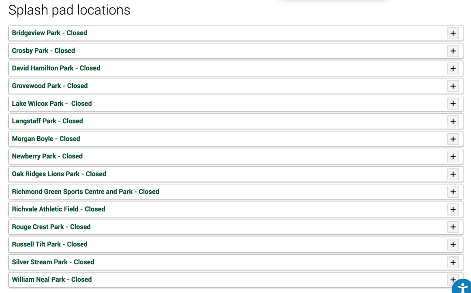
Task: Select the Lake Wilcox Park - Closed title
Action: tap(51, 104)
